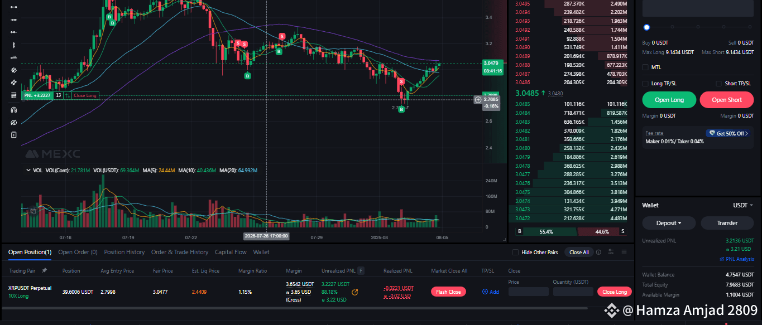Click the diamond Get 50% Off badge
Viewport: 762px width, 325px height.
click(x=728, y=133)
